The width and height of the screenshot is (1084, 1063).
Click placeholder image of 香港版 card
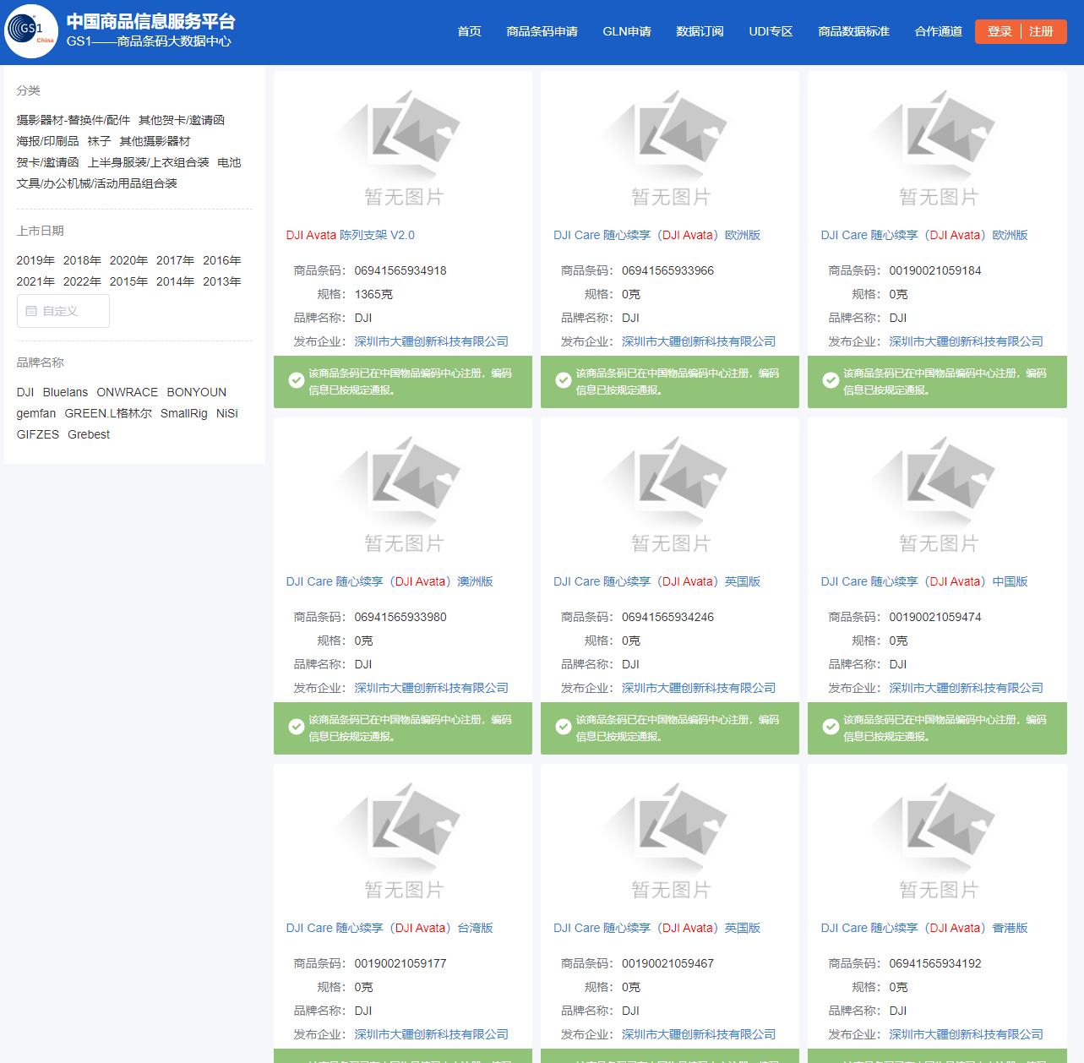tap(938, 841)
